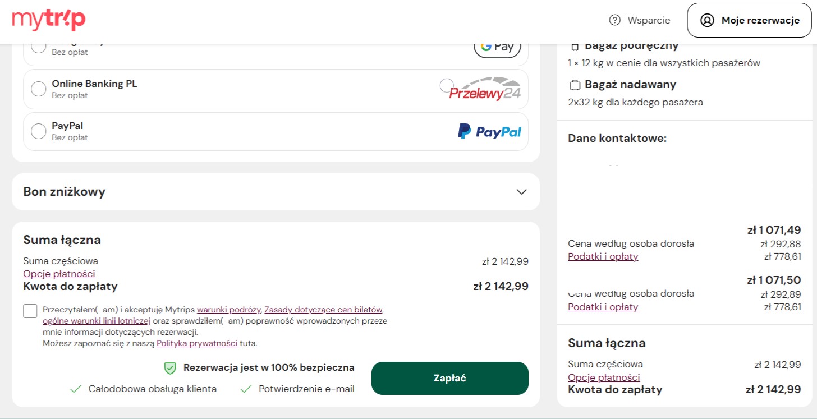817x419 pixels.
Task: Click the green security shield icon
Action: (170, 368)
